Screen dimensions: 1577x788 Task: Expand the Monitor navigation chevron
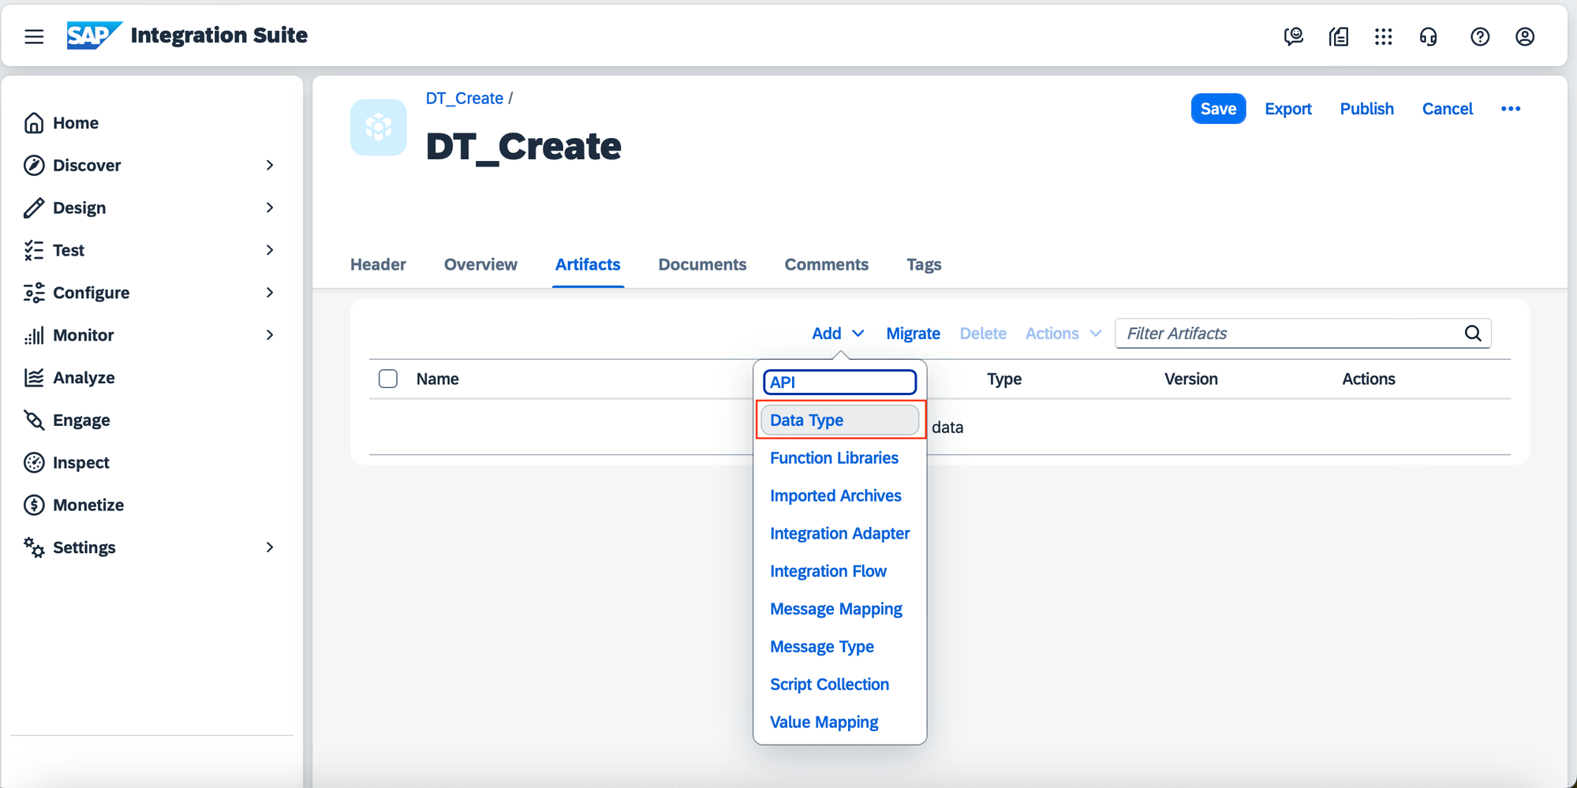coord(269,335)
